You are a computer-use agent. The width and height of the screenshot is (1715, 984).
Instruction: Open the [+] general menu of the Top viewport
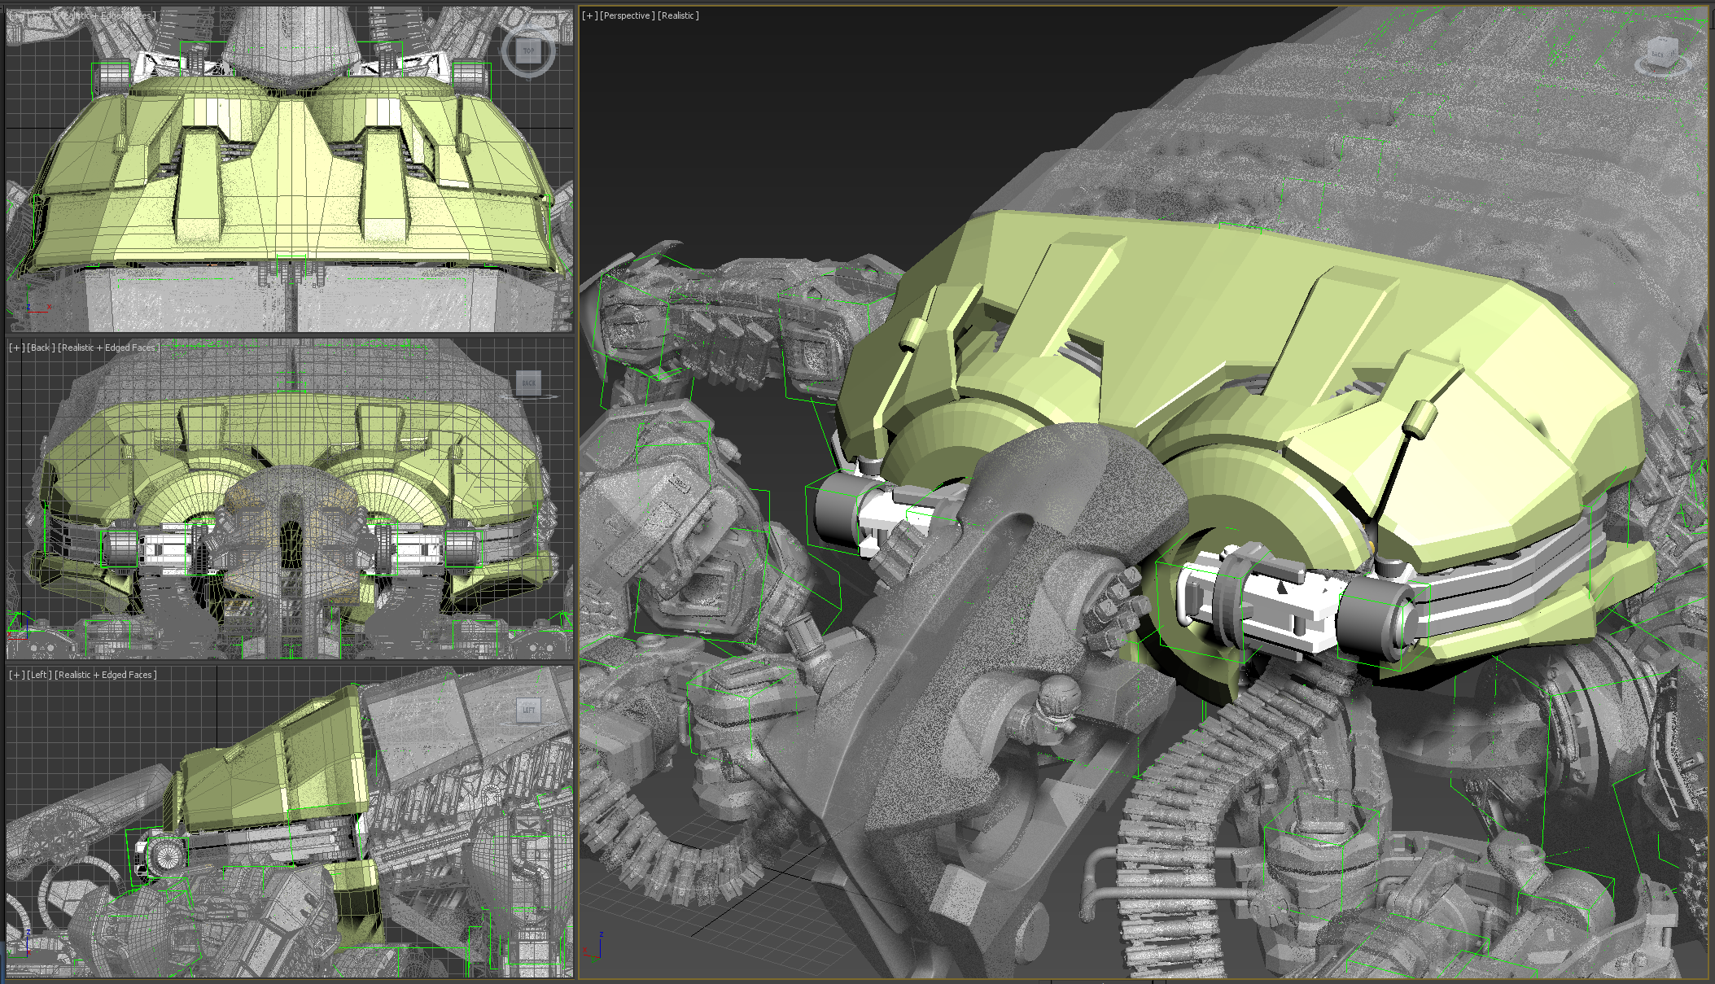click(16, 15)
